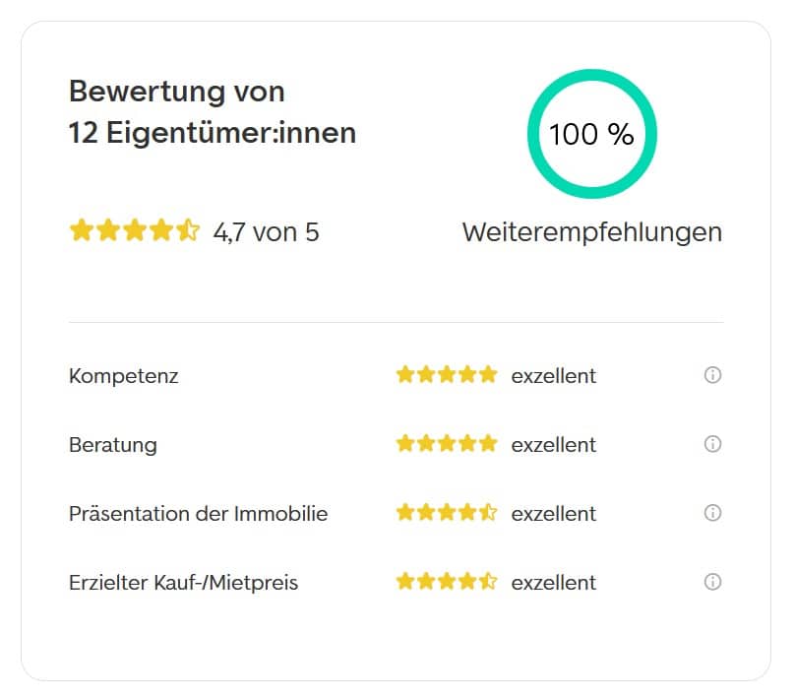
Task: Click the overall 4,7 star rating icons
Action: click(x=135, y=230)
